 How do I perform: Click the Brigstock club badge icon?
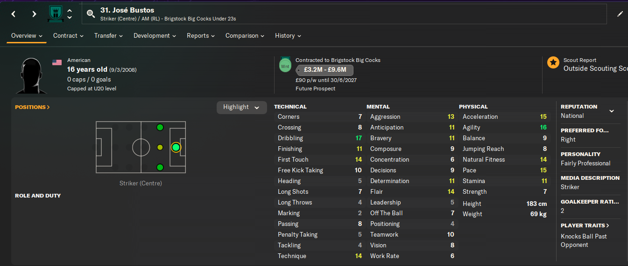tap(55, 14)
